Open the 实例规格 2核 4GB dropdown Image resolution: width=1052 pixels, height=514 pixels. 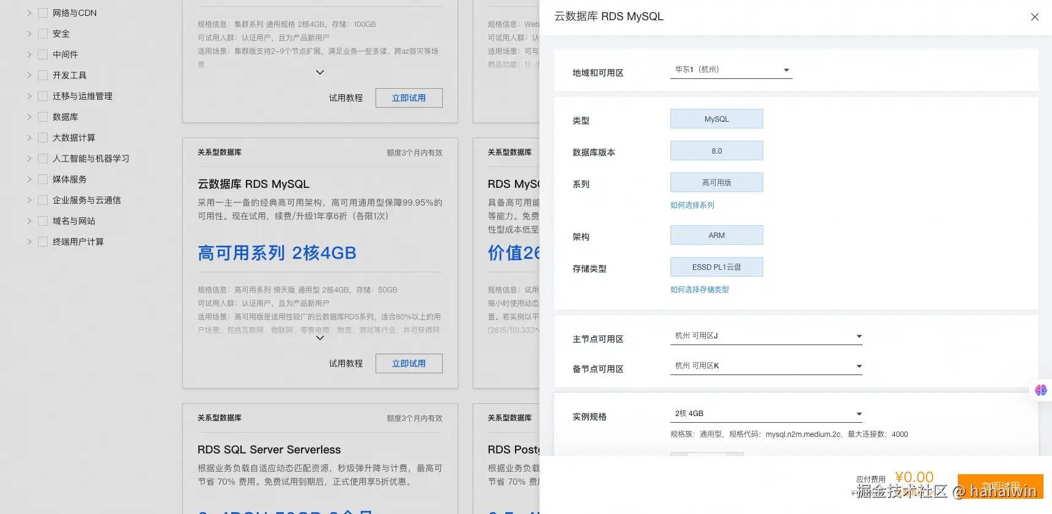[766, 414]
